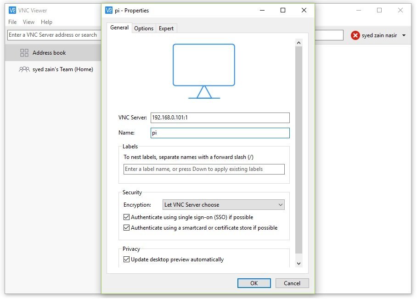Click the VNC Viewer logo icon in main window
This screenshot has width=417, height=299.
[x=12, y=11]
